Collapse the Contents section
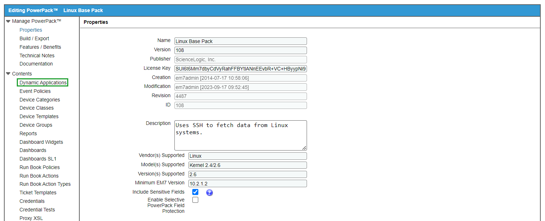This screenshot has height=221, width=545. coord(8,73)
